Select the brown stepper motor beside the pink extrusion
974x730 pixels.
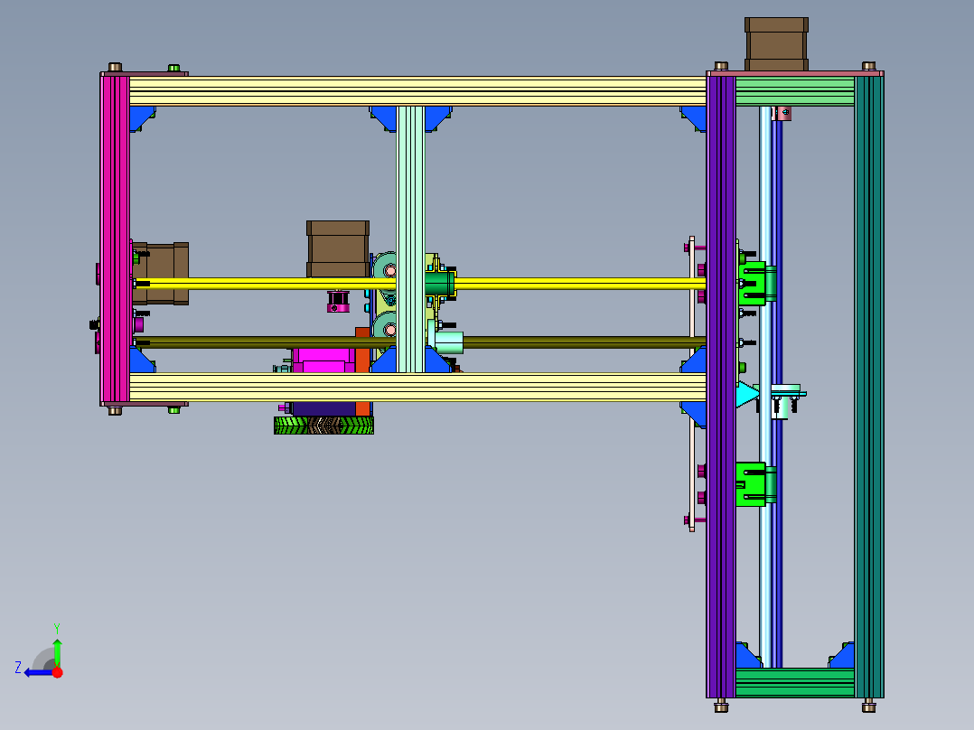161,274
